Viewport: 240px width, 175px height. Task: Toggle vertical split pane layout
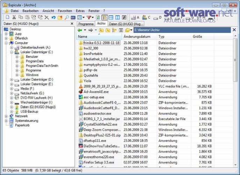[118, 17]
